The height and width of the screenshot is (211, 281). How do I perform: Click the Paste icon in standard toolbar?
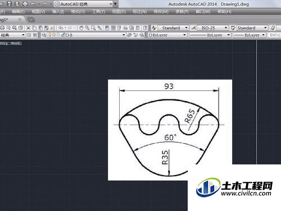[40, 28]
